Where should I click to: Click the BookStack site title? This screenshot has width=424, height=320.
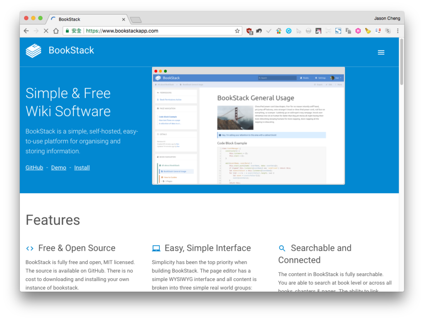pyautogui.click(x=71, y=50)
